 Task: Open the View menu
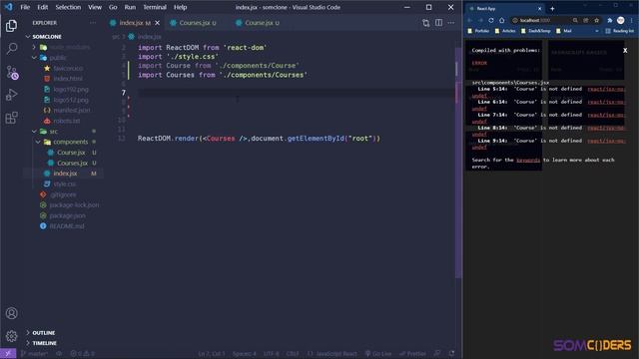(95, 7)
